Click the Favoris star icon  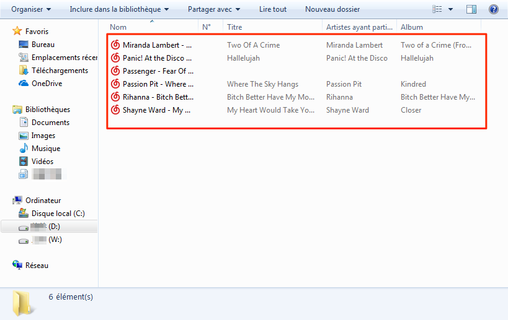click(17, 31)
